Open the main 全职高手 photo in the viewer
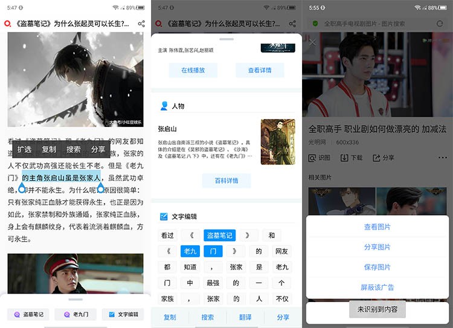This screenshot has height=328, width=453. point(377,74)
